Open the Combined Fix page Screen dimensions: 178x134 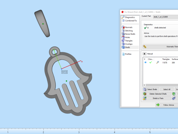point(129,20)
